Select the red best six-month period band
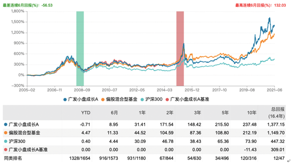291x164 pixels. pos(180,49)
